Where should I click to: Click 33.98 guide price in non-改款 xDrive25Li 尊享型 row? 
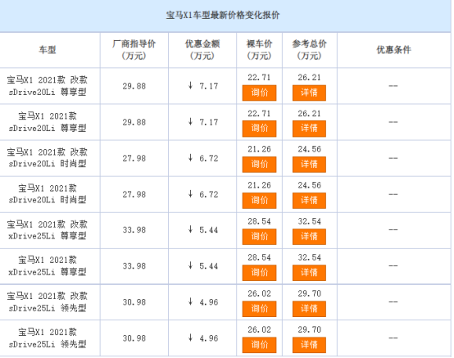pyautogui.click(x=134, y=266)
